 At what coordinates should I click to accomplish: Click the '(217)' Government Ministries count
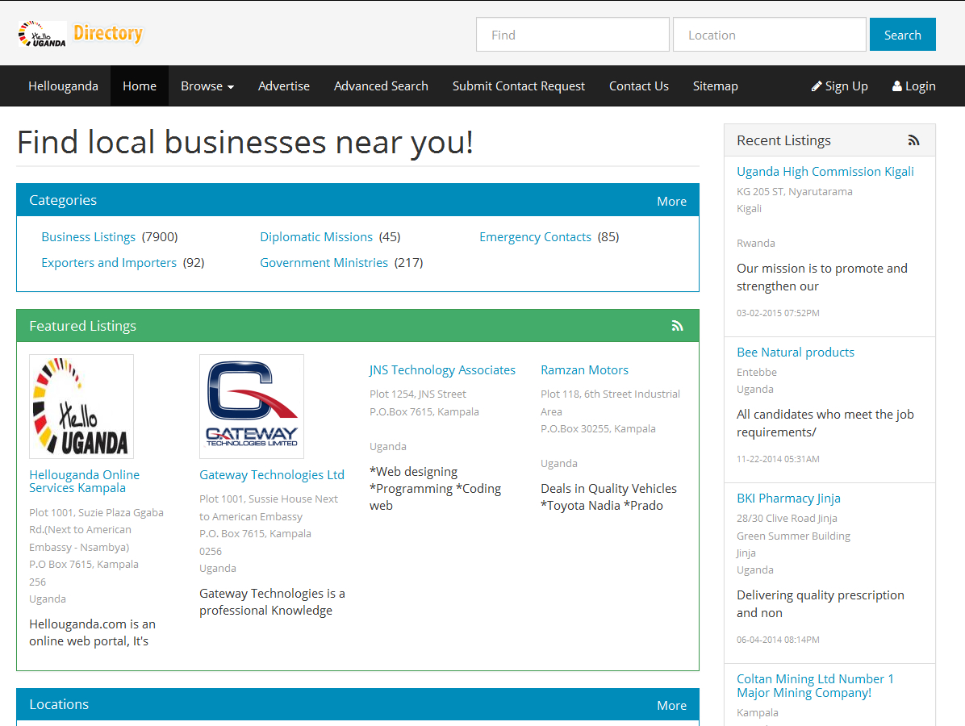408,263
